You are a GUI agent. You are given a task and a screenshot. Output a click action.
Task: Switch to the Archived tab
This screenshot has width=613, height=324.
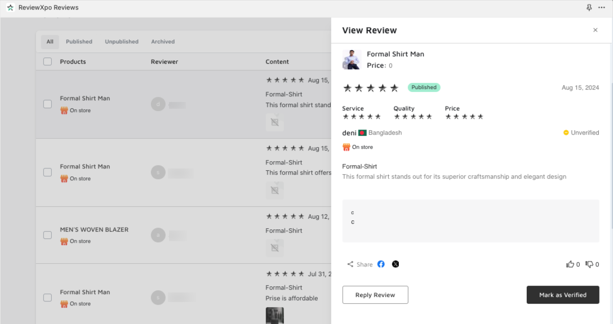point(163,42)
